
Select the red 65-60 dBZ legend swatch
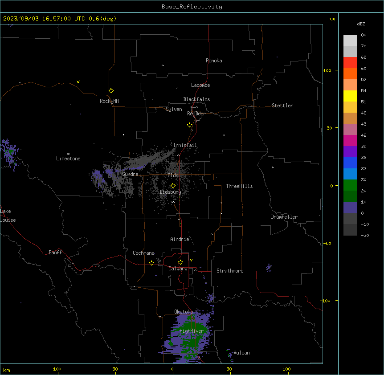click(350, 62)
